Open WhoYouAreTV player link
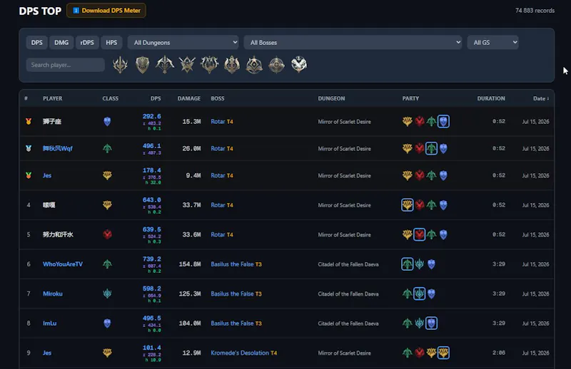Image resolution: width=571 pixels, height=369 pixels. 63,264
